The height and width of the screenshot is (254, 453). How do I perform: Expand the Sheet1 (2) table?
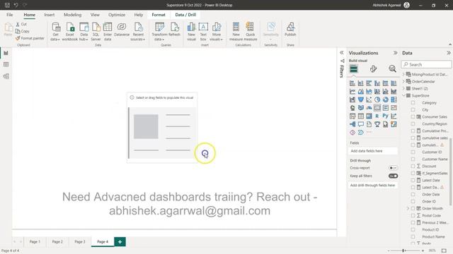click(x=403, y=88)
